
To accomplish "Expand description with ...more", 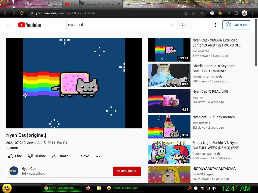I will [13, 148].
